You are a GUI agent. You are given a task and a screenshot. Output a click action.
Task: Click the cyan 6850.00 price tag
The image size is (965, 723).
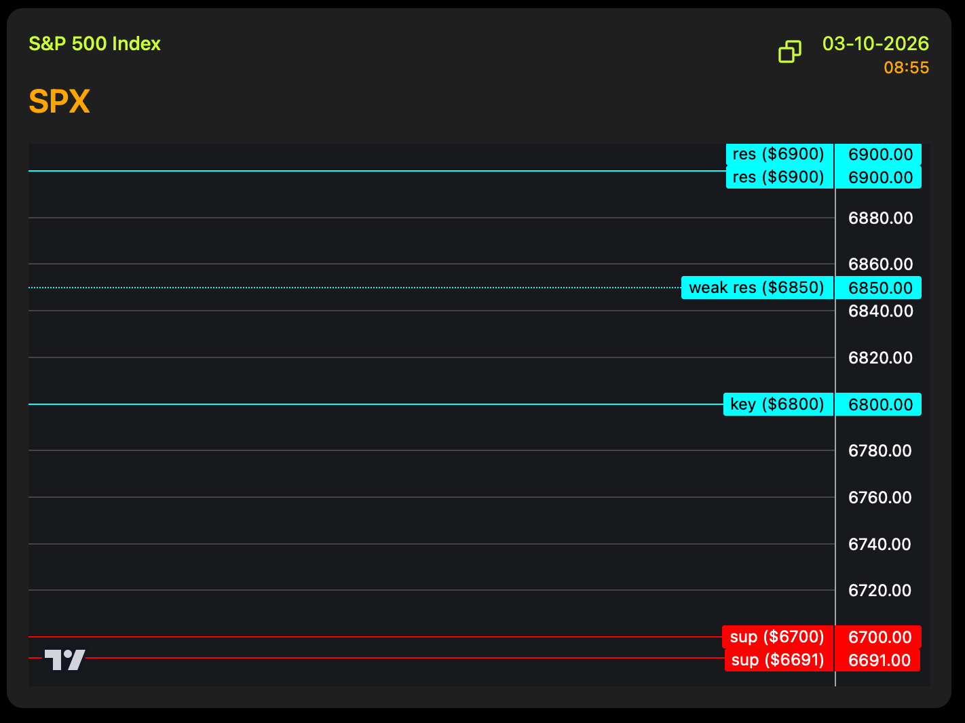pos(880,288)
